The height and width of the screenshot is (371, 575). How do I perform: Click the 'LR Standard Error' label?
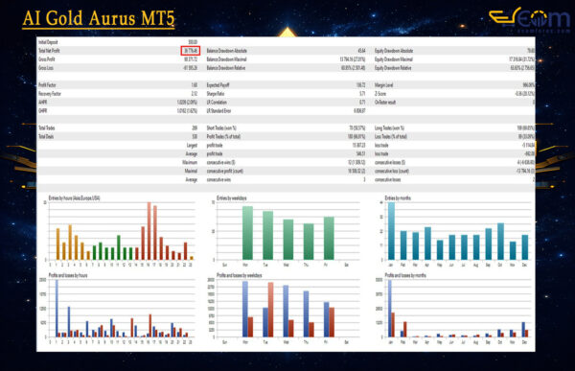(x=218, y=111)
